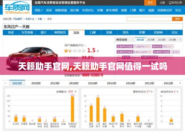Screen dimensions: 185x132
Task: Click the left arrow of the chart year tabs
Action: pos(5,83)
